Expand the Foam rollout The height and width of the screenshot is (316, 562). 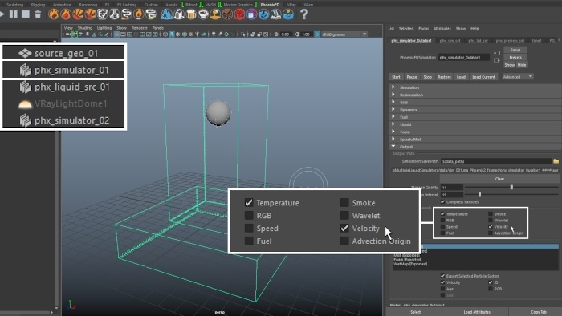[x=475, y=132]
